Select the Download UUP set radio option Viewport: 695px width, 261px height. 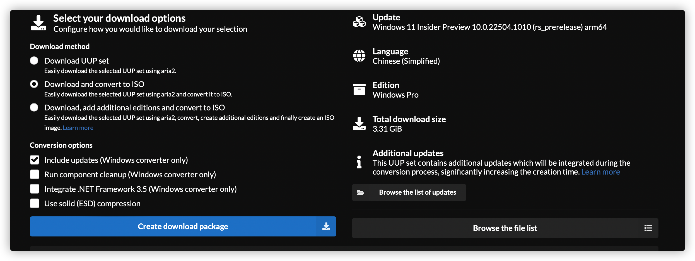click(x=34, y=61)
